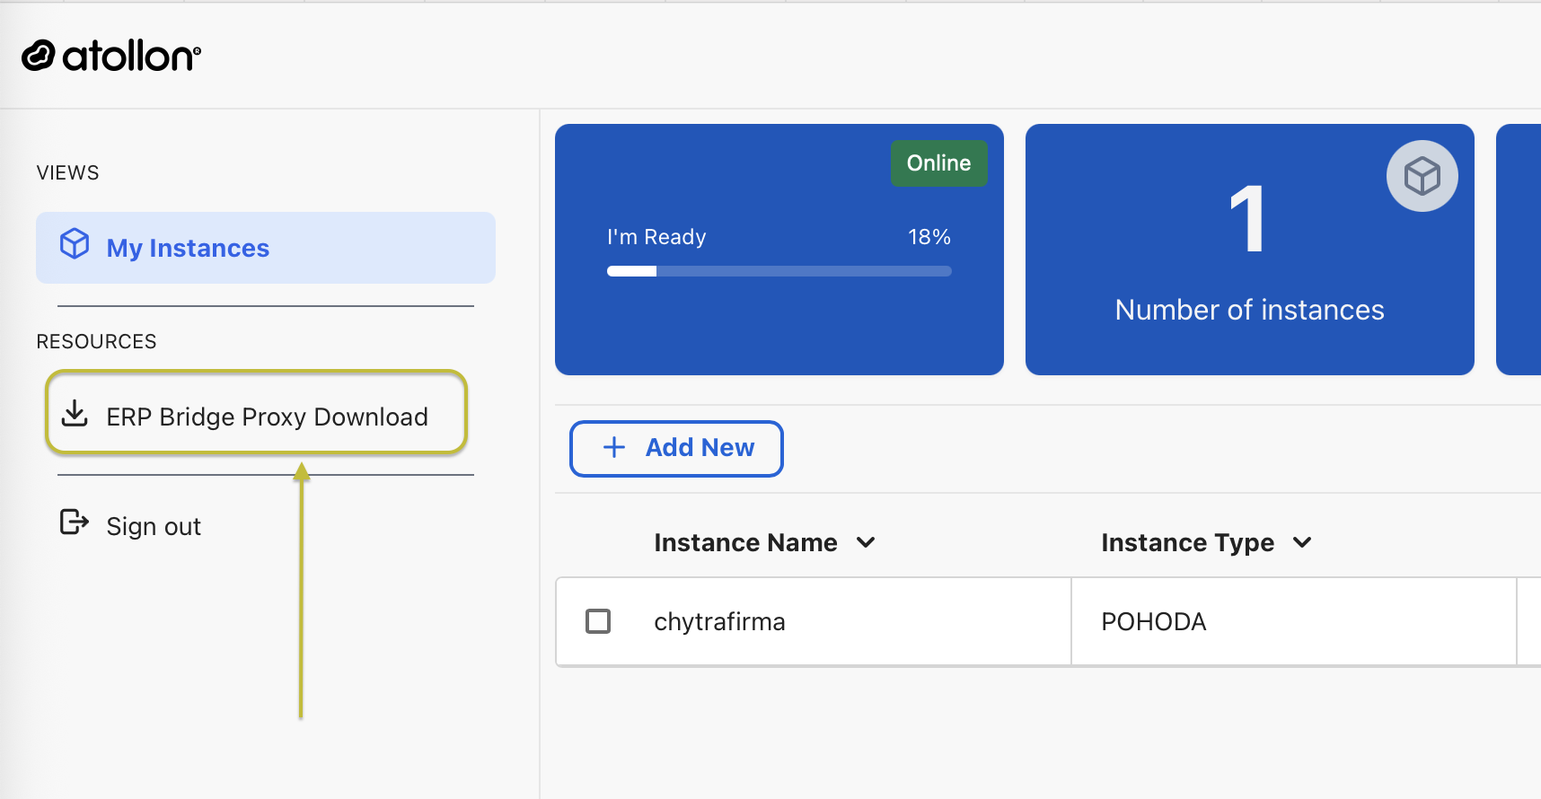Screen dimensions: 1541x799
Task: Click the download arrow icon in Resources
Action: point(75,414)
